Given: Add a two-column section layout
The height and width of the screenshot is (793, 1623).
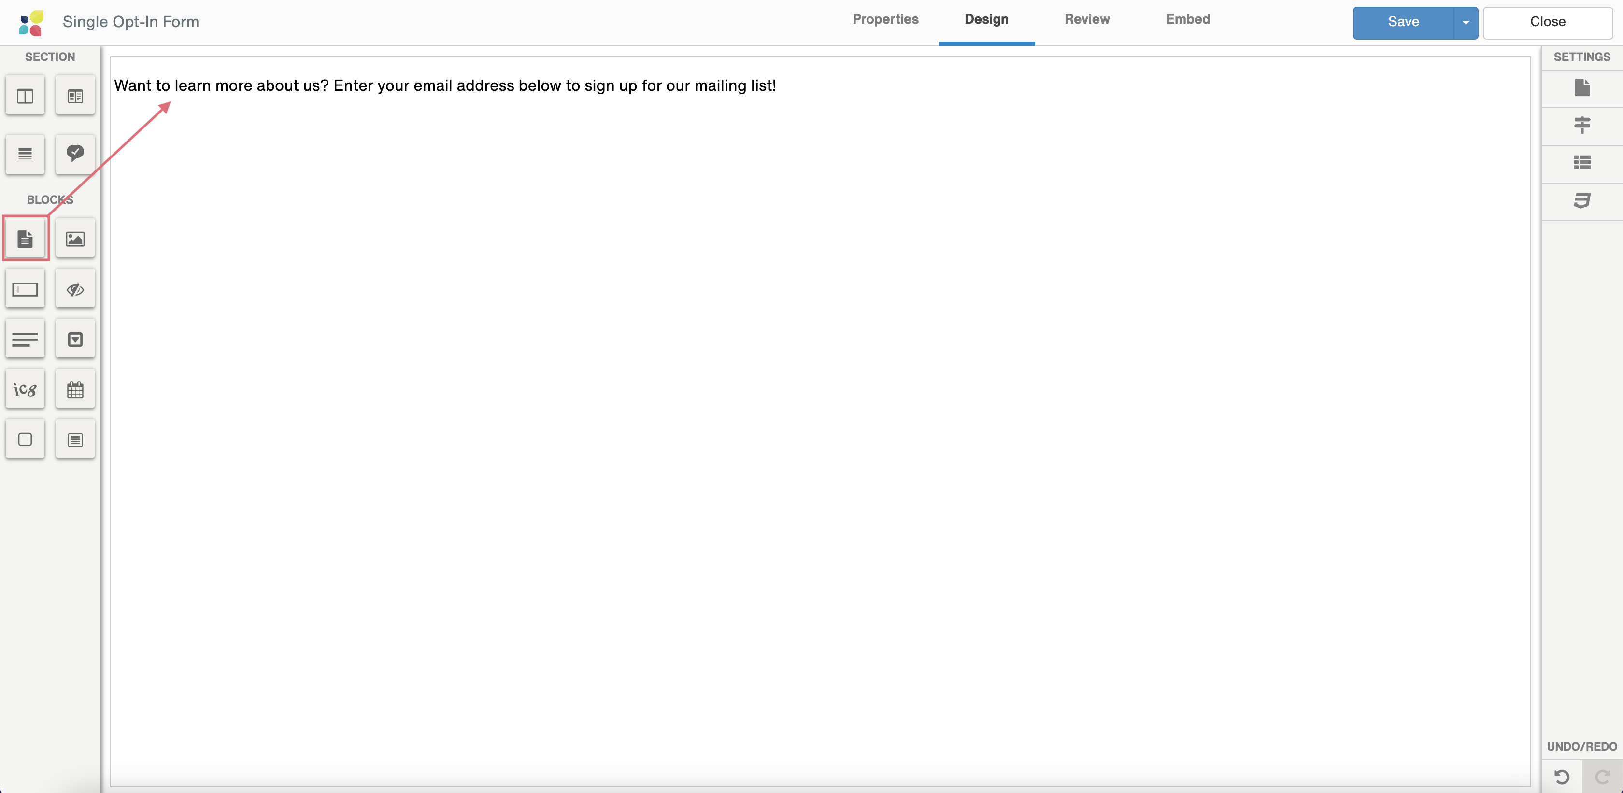Looking at the screenshot, I should [25, 96].
